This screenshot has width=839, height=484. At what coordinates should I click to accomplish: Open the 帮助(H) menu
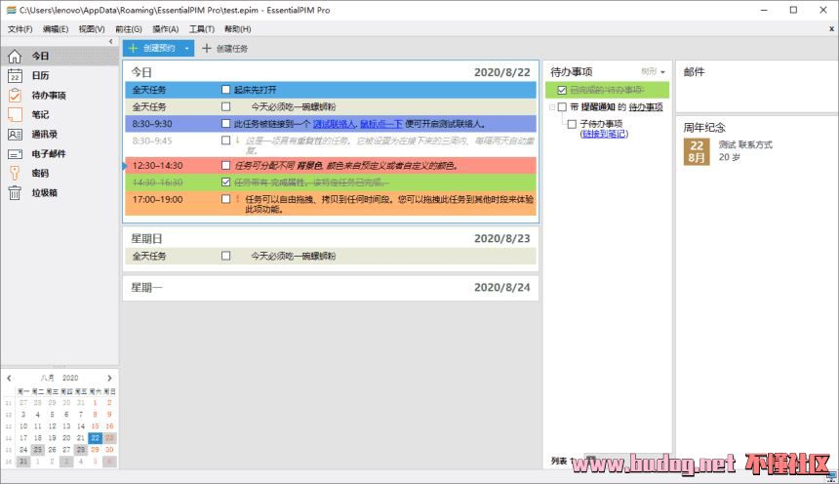238,29
